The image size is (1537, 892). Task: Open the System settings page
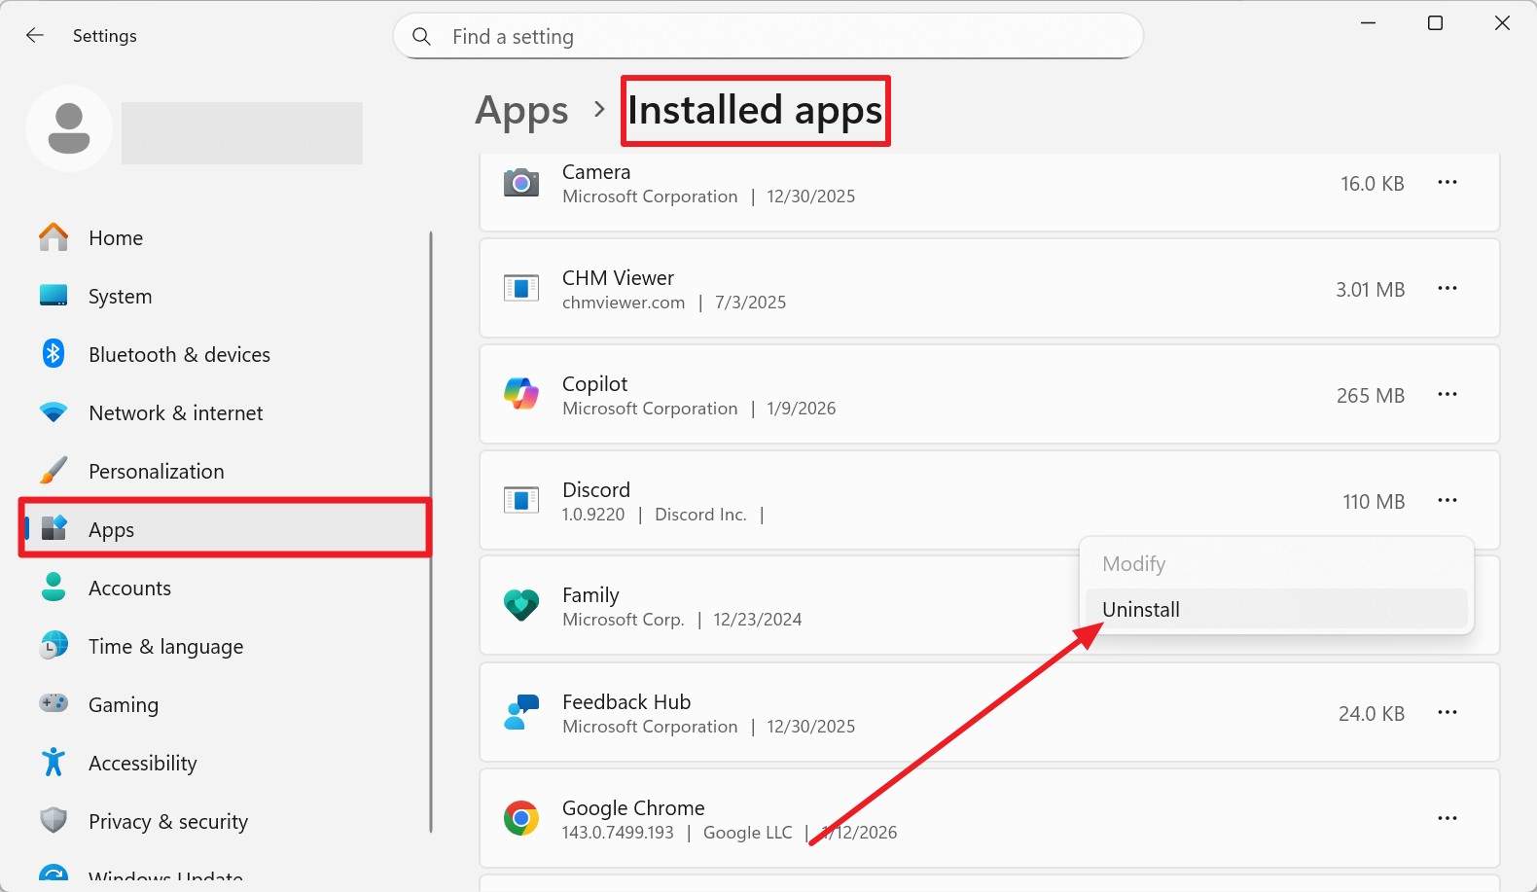(x=225, y=296)
